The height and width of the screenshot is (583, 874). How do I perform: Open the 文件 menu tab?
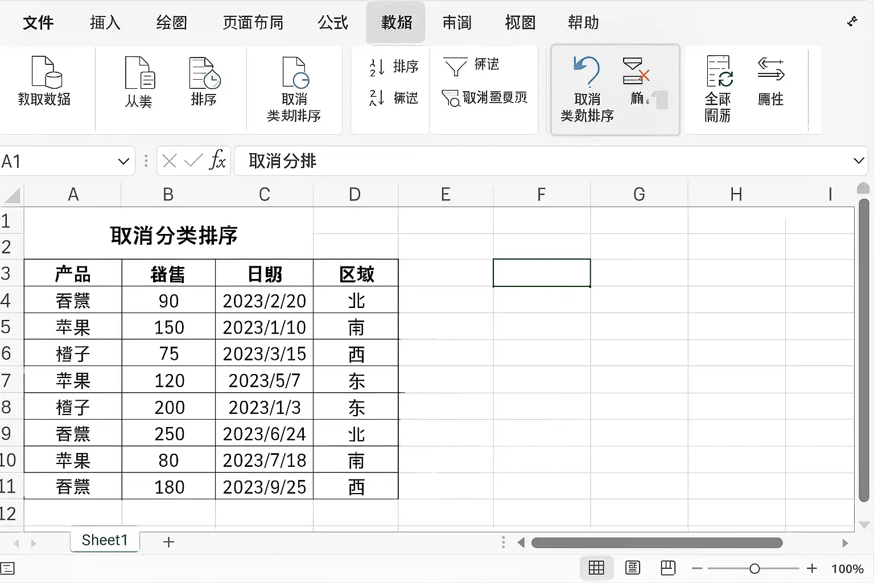38,23
